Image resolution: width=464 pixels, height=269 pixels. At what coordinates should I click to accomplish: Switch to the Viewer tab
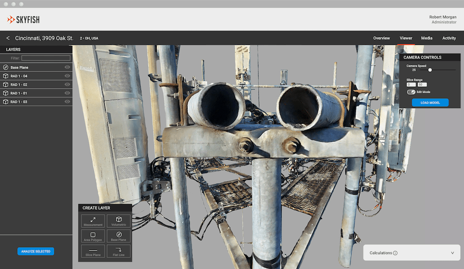click(x=406, y=38)
